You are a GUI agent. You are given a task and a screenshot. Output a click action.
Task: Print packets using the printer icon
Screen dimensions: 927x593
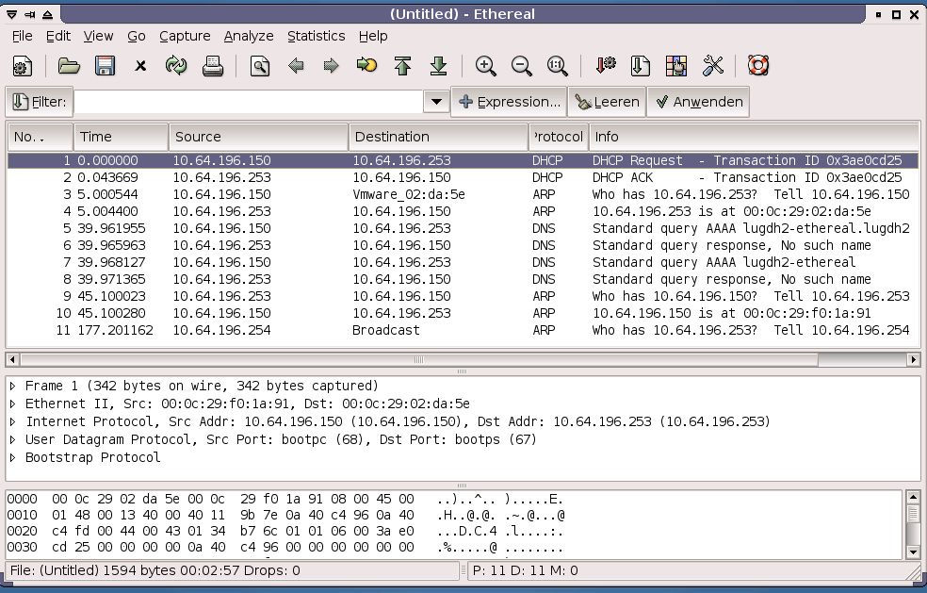[213, 66]
